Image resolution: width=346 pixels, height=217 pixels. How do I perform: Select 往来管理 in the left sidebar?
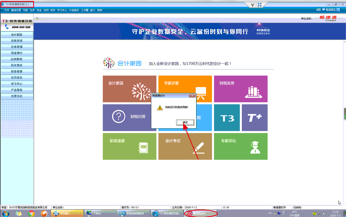[17, 47]
